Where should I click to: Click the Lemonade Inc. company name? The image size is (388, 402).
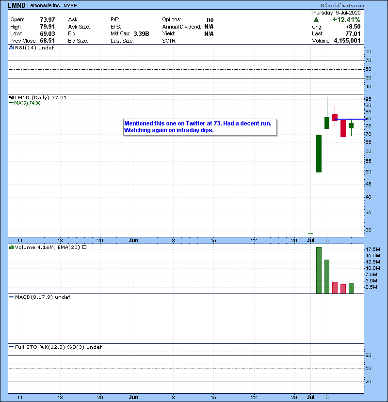click(x=44, y=5)
